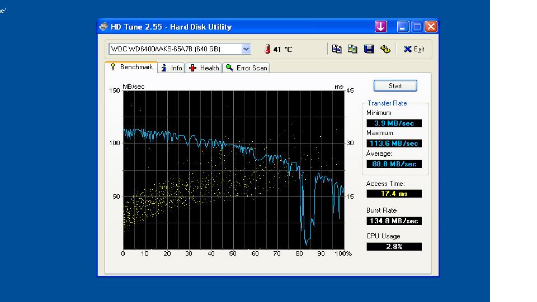537x302 pixels.
Task: Click the CPU Usage value 2.8%
Action: pos(394,247)
